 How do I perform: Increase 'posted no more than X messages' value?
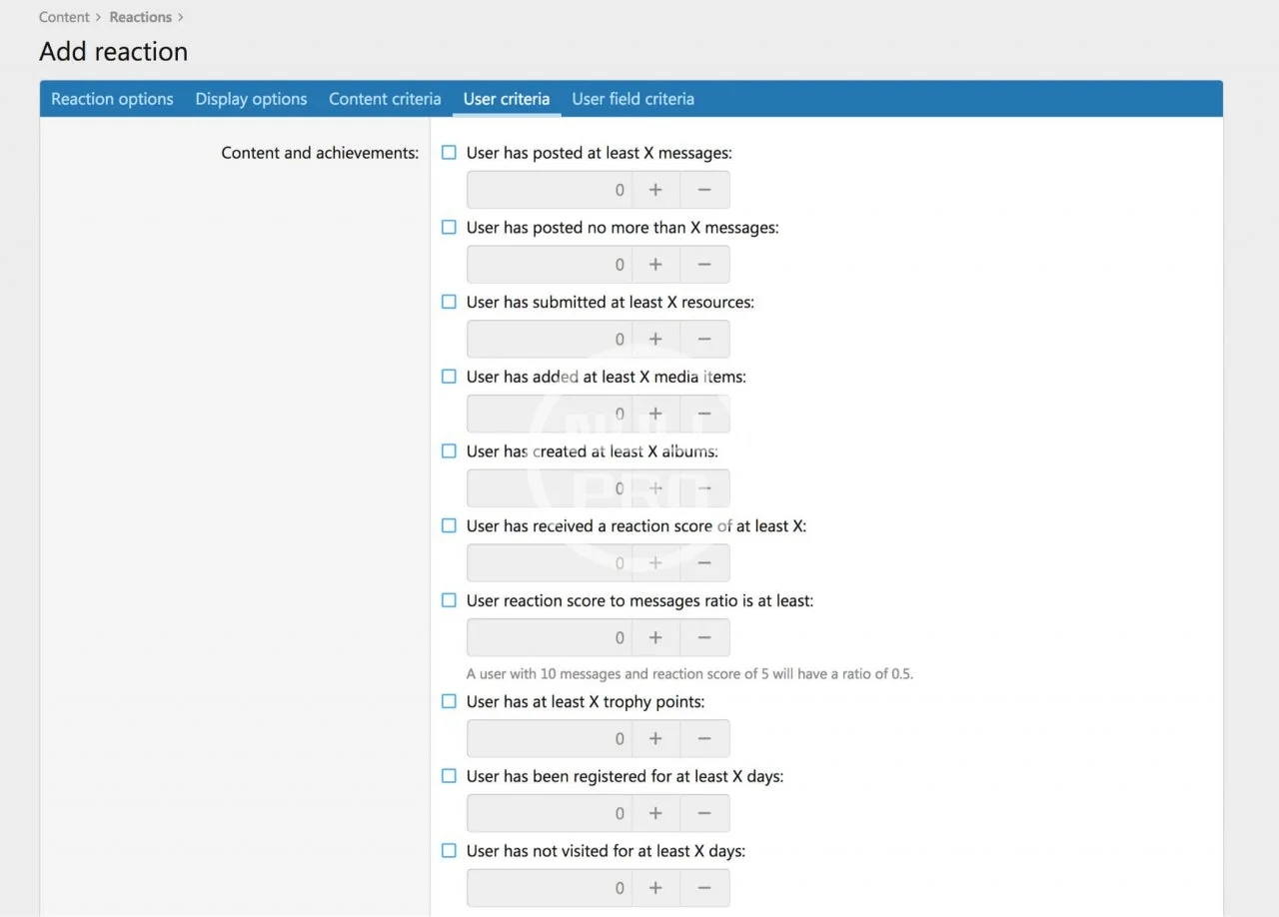pos(655,265)
